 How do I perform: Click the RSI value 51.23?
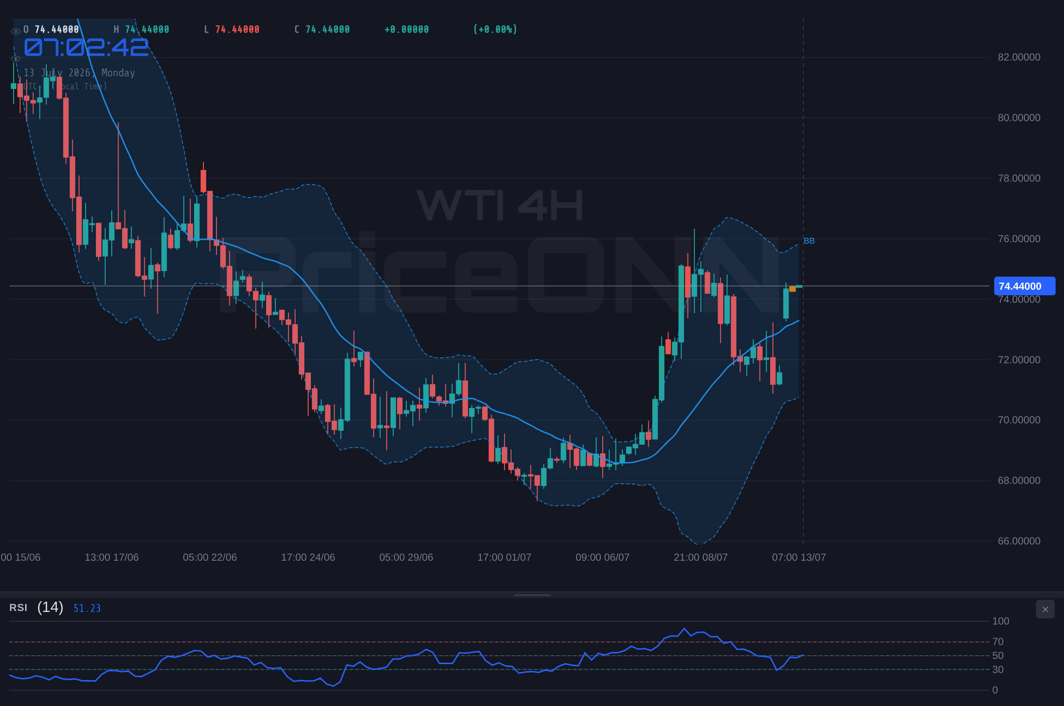click(x=87, y=608)
